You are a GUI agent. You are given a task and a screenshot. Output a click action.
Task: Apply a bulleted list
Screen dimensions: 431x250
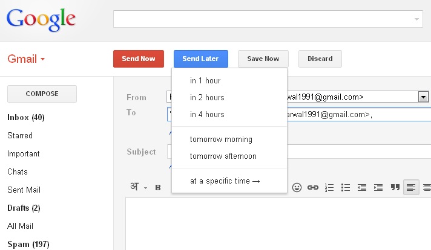(x=346, y=187)
